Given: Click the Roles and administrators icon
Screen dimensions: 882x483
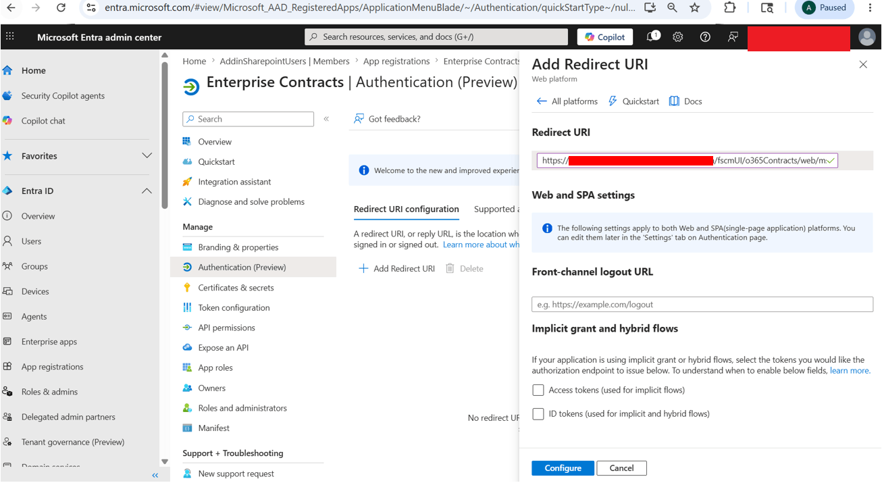Looking at the screenshot, I should tap(187, 408).
